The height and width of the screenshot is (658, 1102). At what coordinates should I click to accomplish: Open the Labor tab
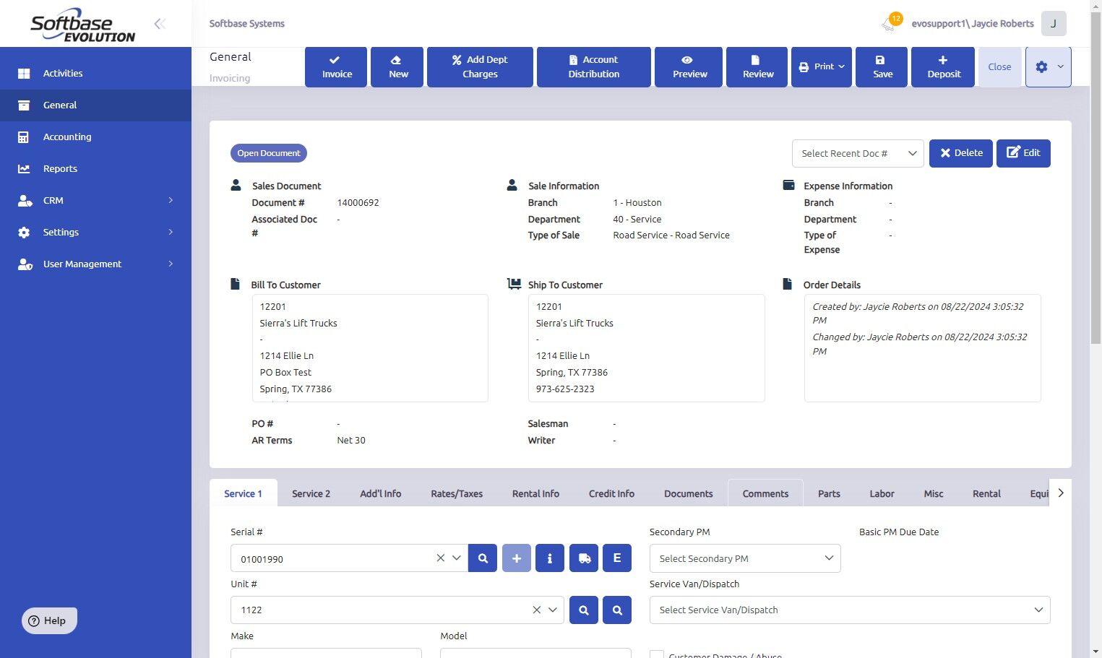pyautogui.click(x=882, y=494)
